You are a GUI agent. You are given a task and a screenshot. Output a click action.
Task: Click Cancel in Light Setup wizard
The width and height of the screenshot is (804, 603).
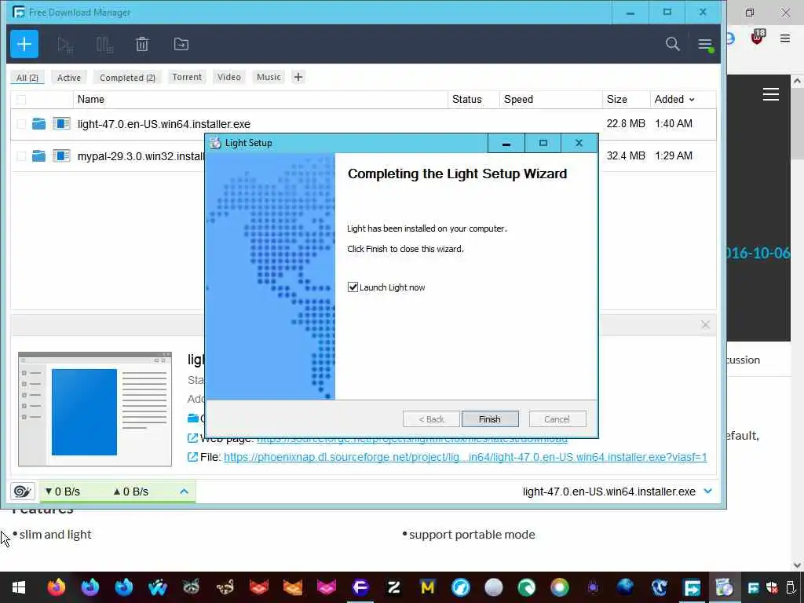[x=557, y=419]
